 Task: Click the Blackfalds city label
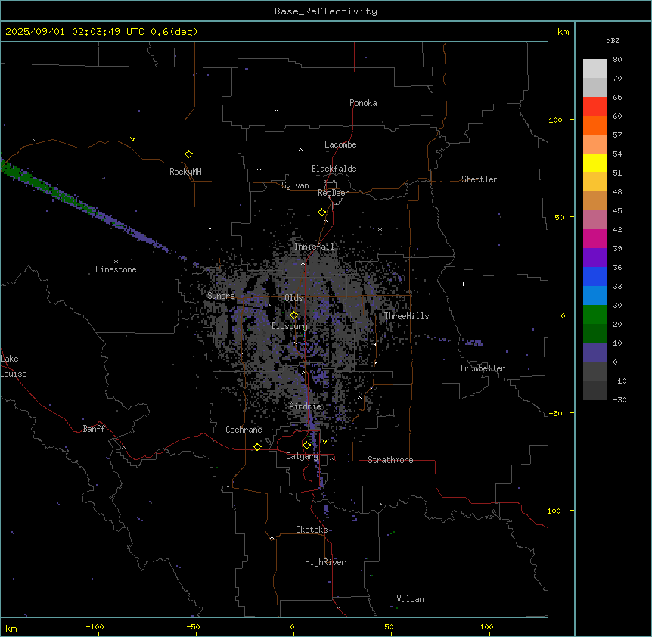(334, 169)
